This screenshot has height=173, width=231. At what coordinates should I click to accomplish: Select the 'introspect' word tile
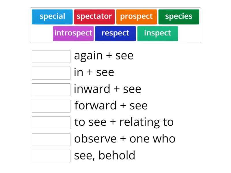coord(73,33)
